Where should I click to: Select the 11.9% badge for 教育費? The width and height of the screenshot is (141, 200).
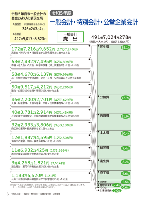tap(126, 116)
